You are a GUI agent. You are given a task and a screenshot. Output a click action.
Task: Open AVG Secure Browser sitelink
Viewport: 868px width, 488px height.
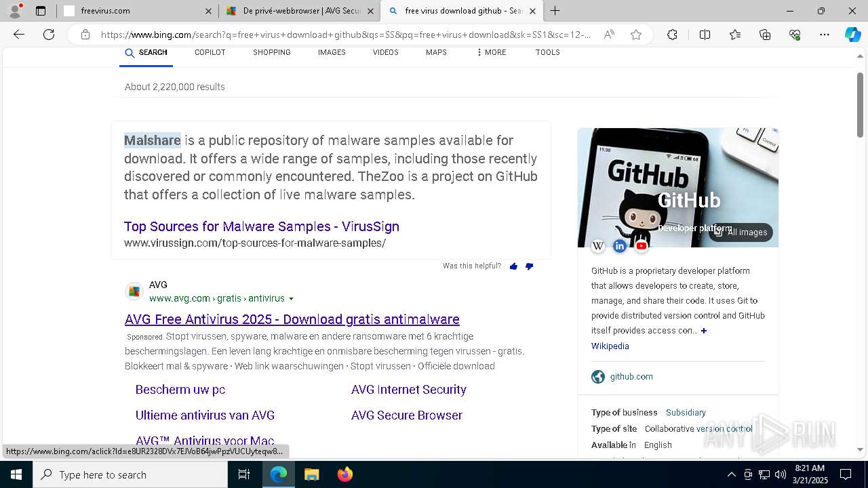pyautogui.click(x=407, y=415)
